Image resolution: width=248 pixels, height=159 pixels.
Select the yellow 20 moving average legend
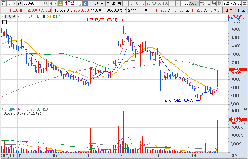pos(49,17)
